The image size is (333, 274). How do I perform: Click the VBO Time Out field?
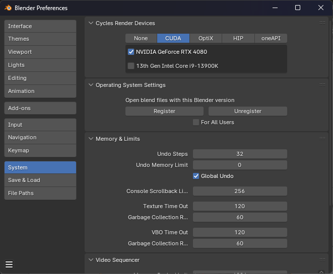click(240, 232)
